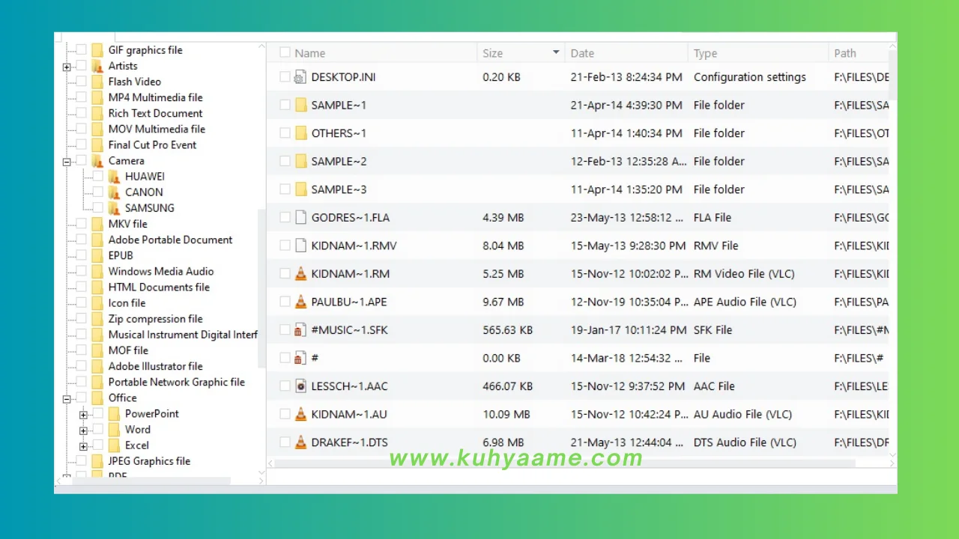Click the VLC icon of KIDNAM~1.RM
This screenshot has width=959, height=539.
click(x=300, y=273)
